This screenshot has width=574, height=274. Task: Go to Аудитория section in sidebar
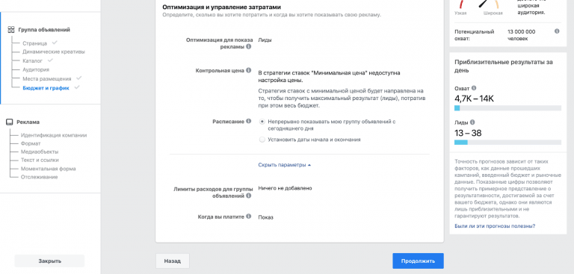coord(36,69)
